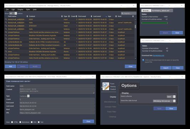The height and width of the screenshot is (129, 190).
Task: Switch to Cleanup options section
Action: [112, 117]
